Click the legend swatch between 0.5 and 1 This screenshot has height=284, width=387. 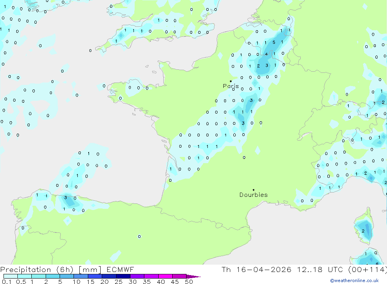pos(25,276)
